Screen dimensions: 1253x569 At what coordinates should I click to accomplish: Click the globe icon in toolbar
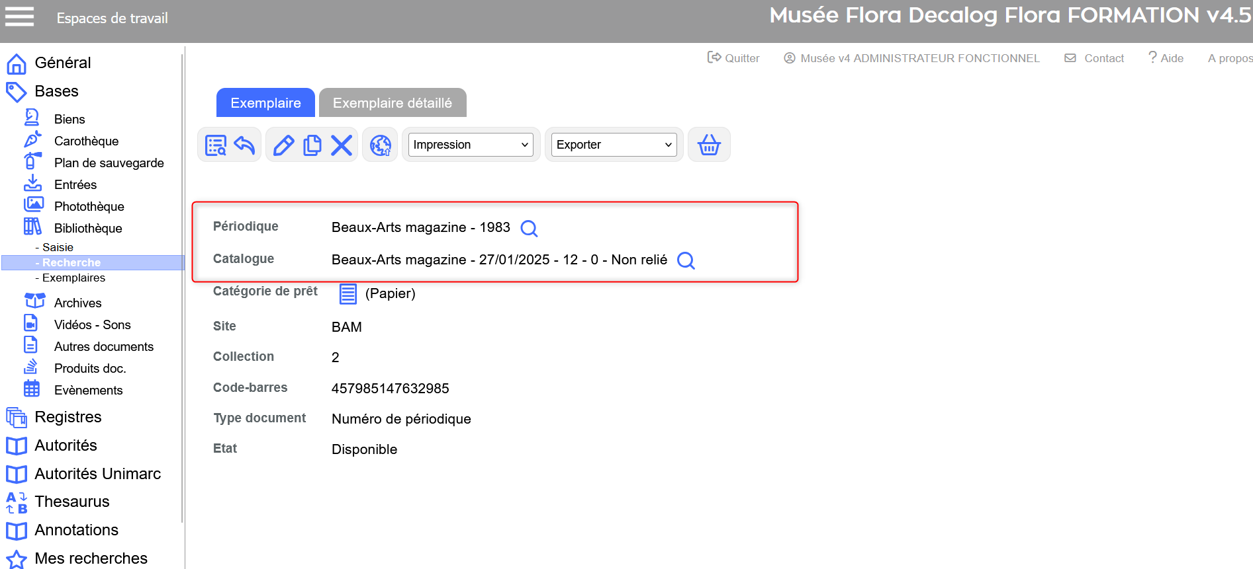tap(381, 145)
